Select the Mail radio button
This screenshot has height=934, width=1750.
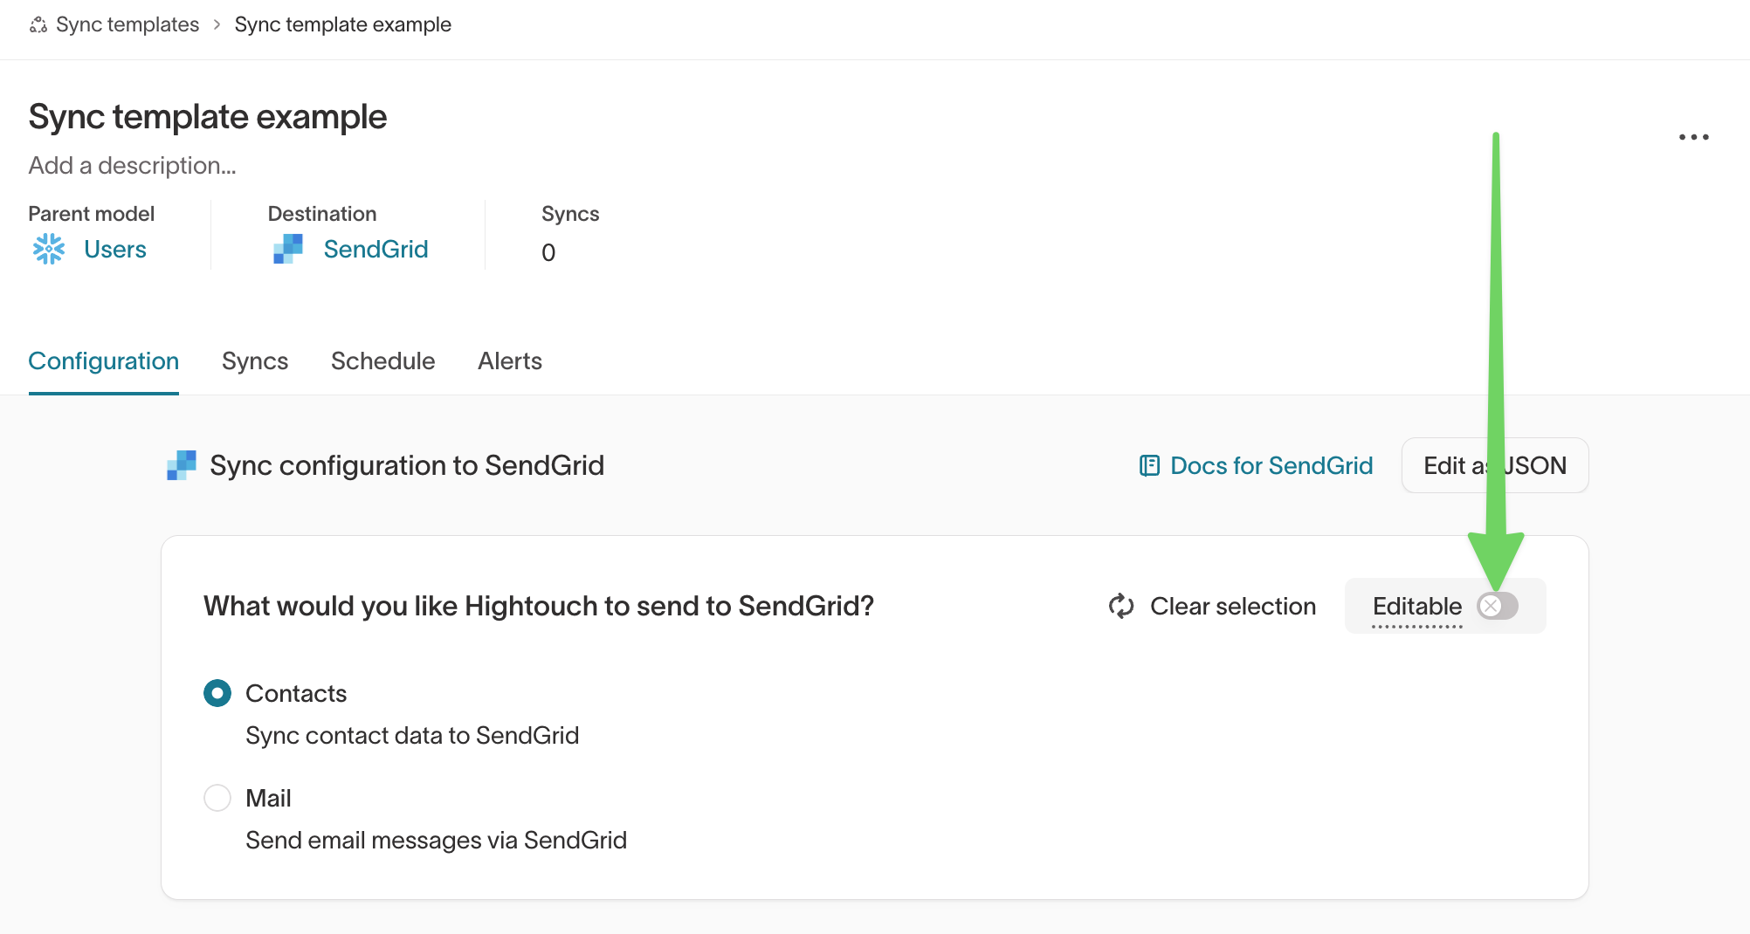click(217, 798)
